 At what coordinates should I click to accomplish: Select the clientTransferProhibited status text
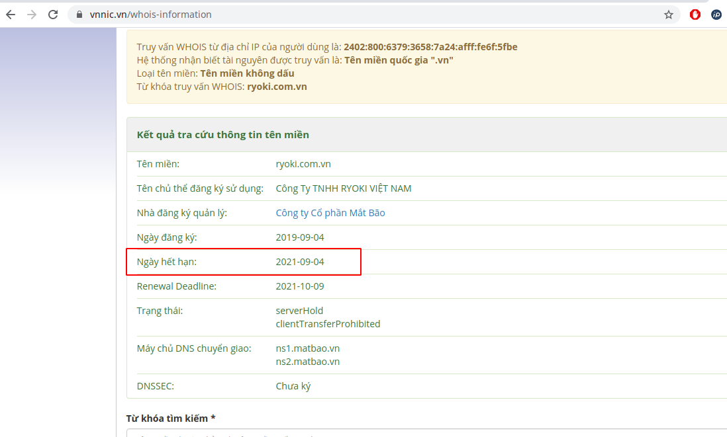click(x=328, y=324)
